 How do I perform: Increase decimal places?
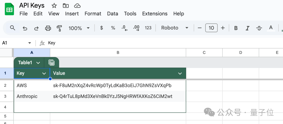(136, 28)
